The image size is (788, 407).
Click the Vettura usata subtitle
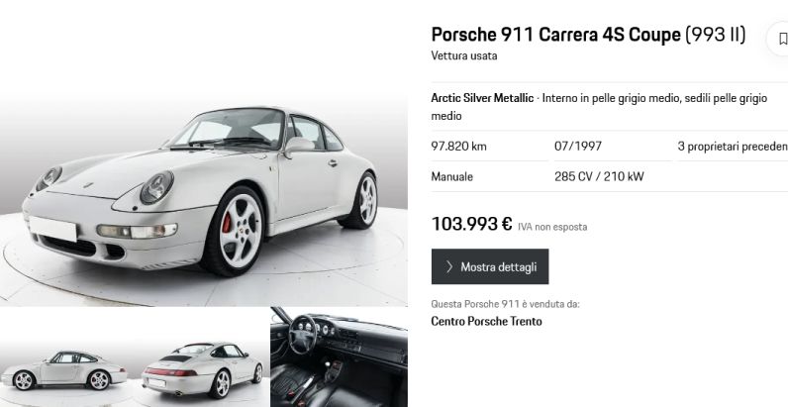(x=464, y=55)
